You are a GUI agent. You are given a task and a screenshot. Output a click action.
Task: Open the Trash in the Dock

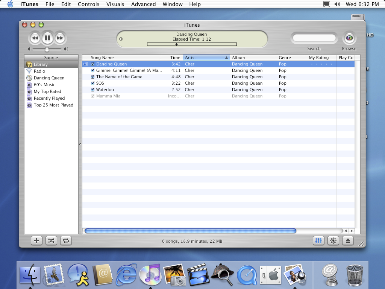[354, 275]
